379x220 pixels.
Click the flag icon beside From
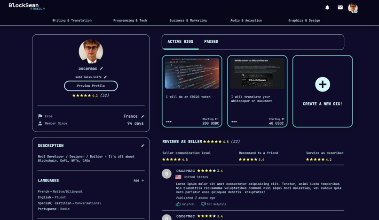[x=40, y=116]
